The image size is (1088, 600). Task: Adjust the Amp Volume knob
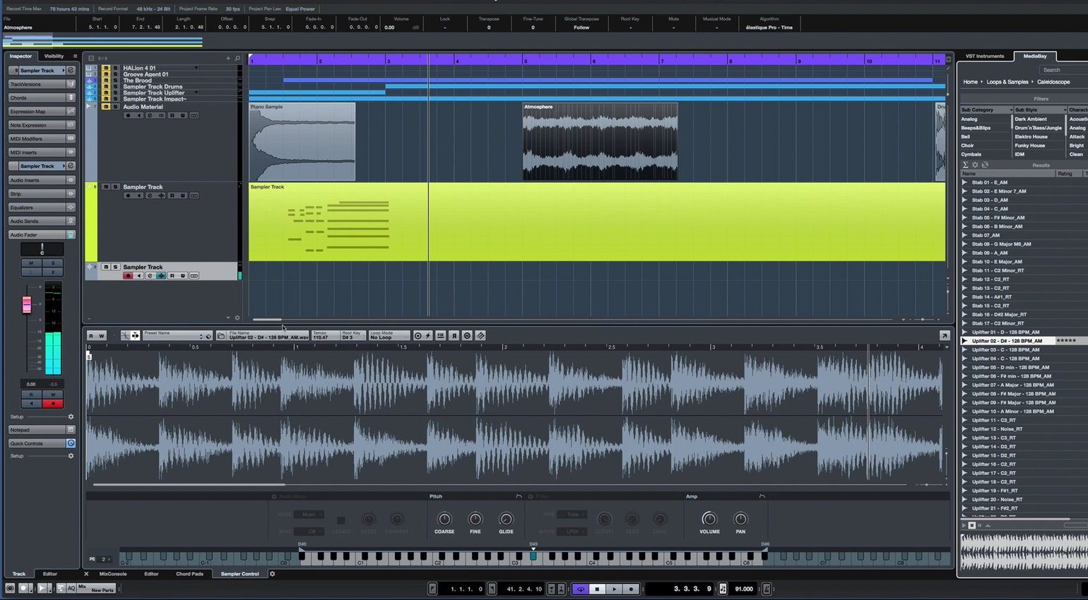[709, 519]
